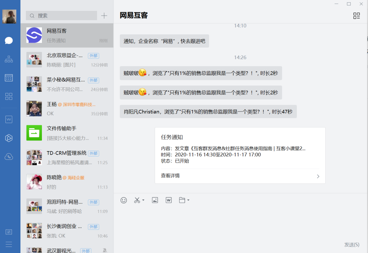Open the 北京双思益企 group chat
The image size is (368, 253).
point(67,60)
